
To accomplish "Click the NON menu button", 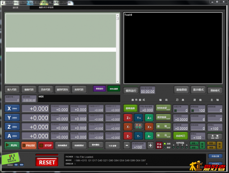I will click(22, 165).
